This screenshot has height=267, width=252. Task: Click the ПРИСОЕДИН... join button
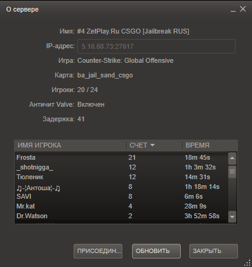coord(98,251)
